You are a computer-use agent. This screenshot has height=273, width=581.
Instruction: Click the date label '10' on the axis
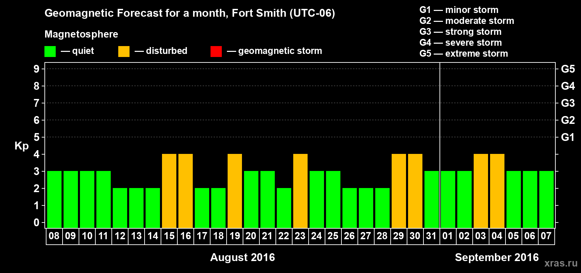[87, 236]
